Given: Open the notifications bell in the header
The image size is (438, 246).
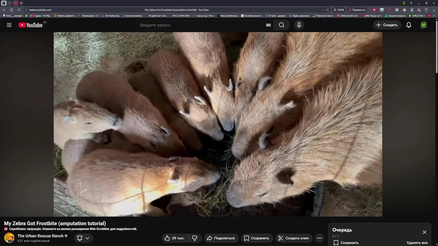Looking at the screenshot, I should [x=409, y=25].
